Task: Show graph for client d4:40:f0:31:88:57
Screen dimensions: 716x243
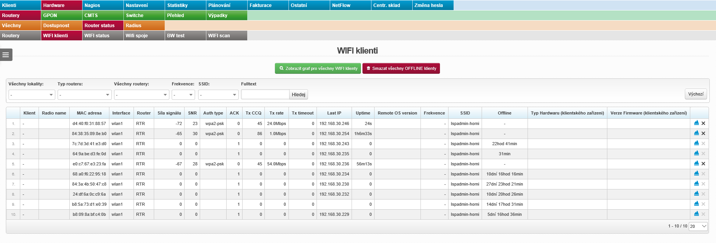Action: (697, 123)
